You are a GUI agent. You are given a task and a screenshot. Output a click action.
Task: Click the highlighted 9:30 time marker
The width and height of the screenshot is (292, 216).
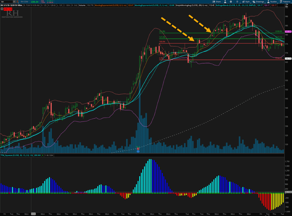coord(33,214)
